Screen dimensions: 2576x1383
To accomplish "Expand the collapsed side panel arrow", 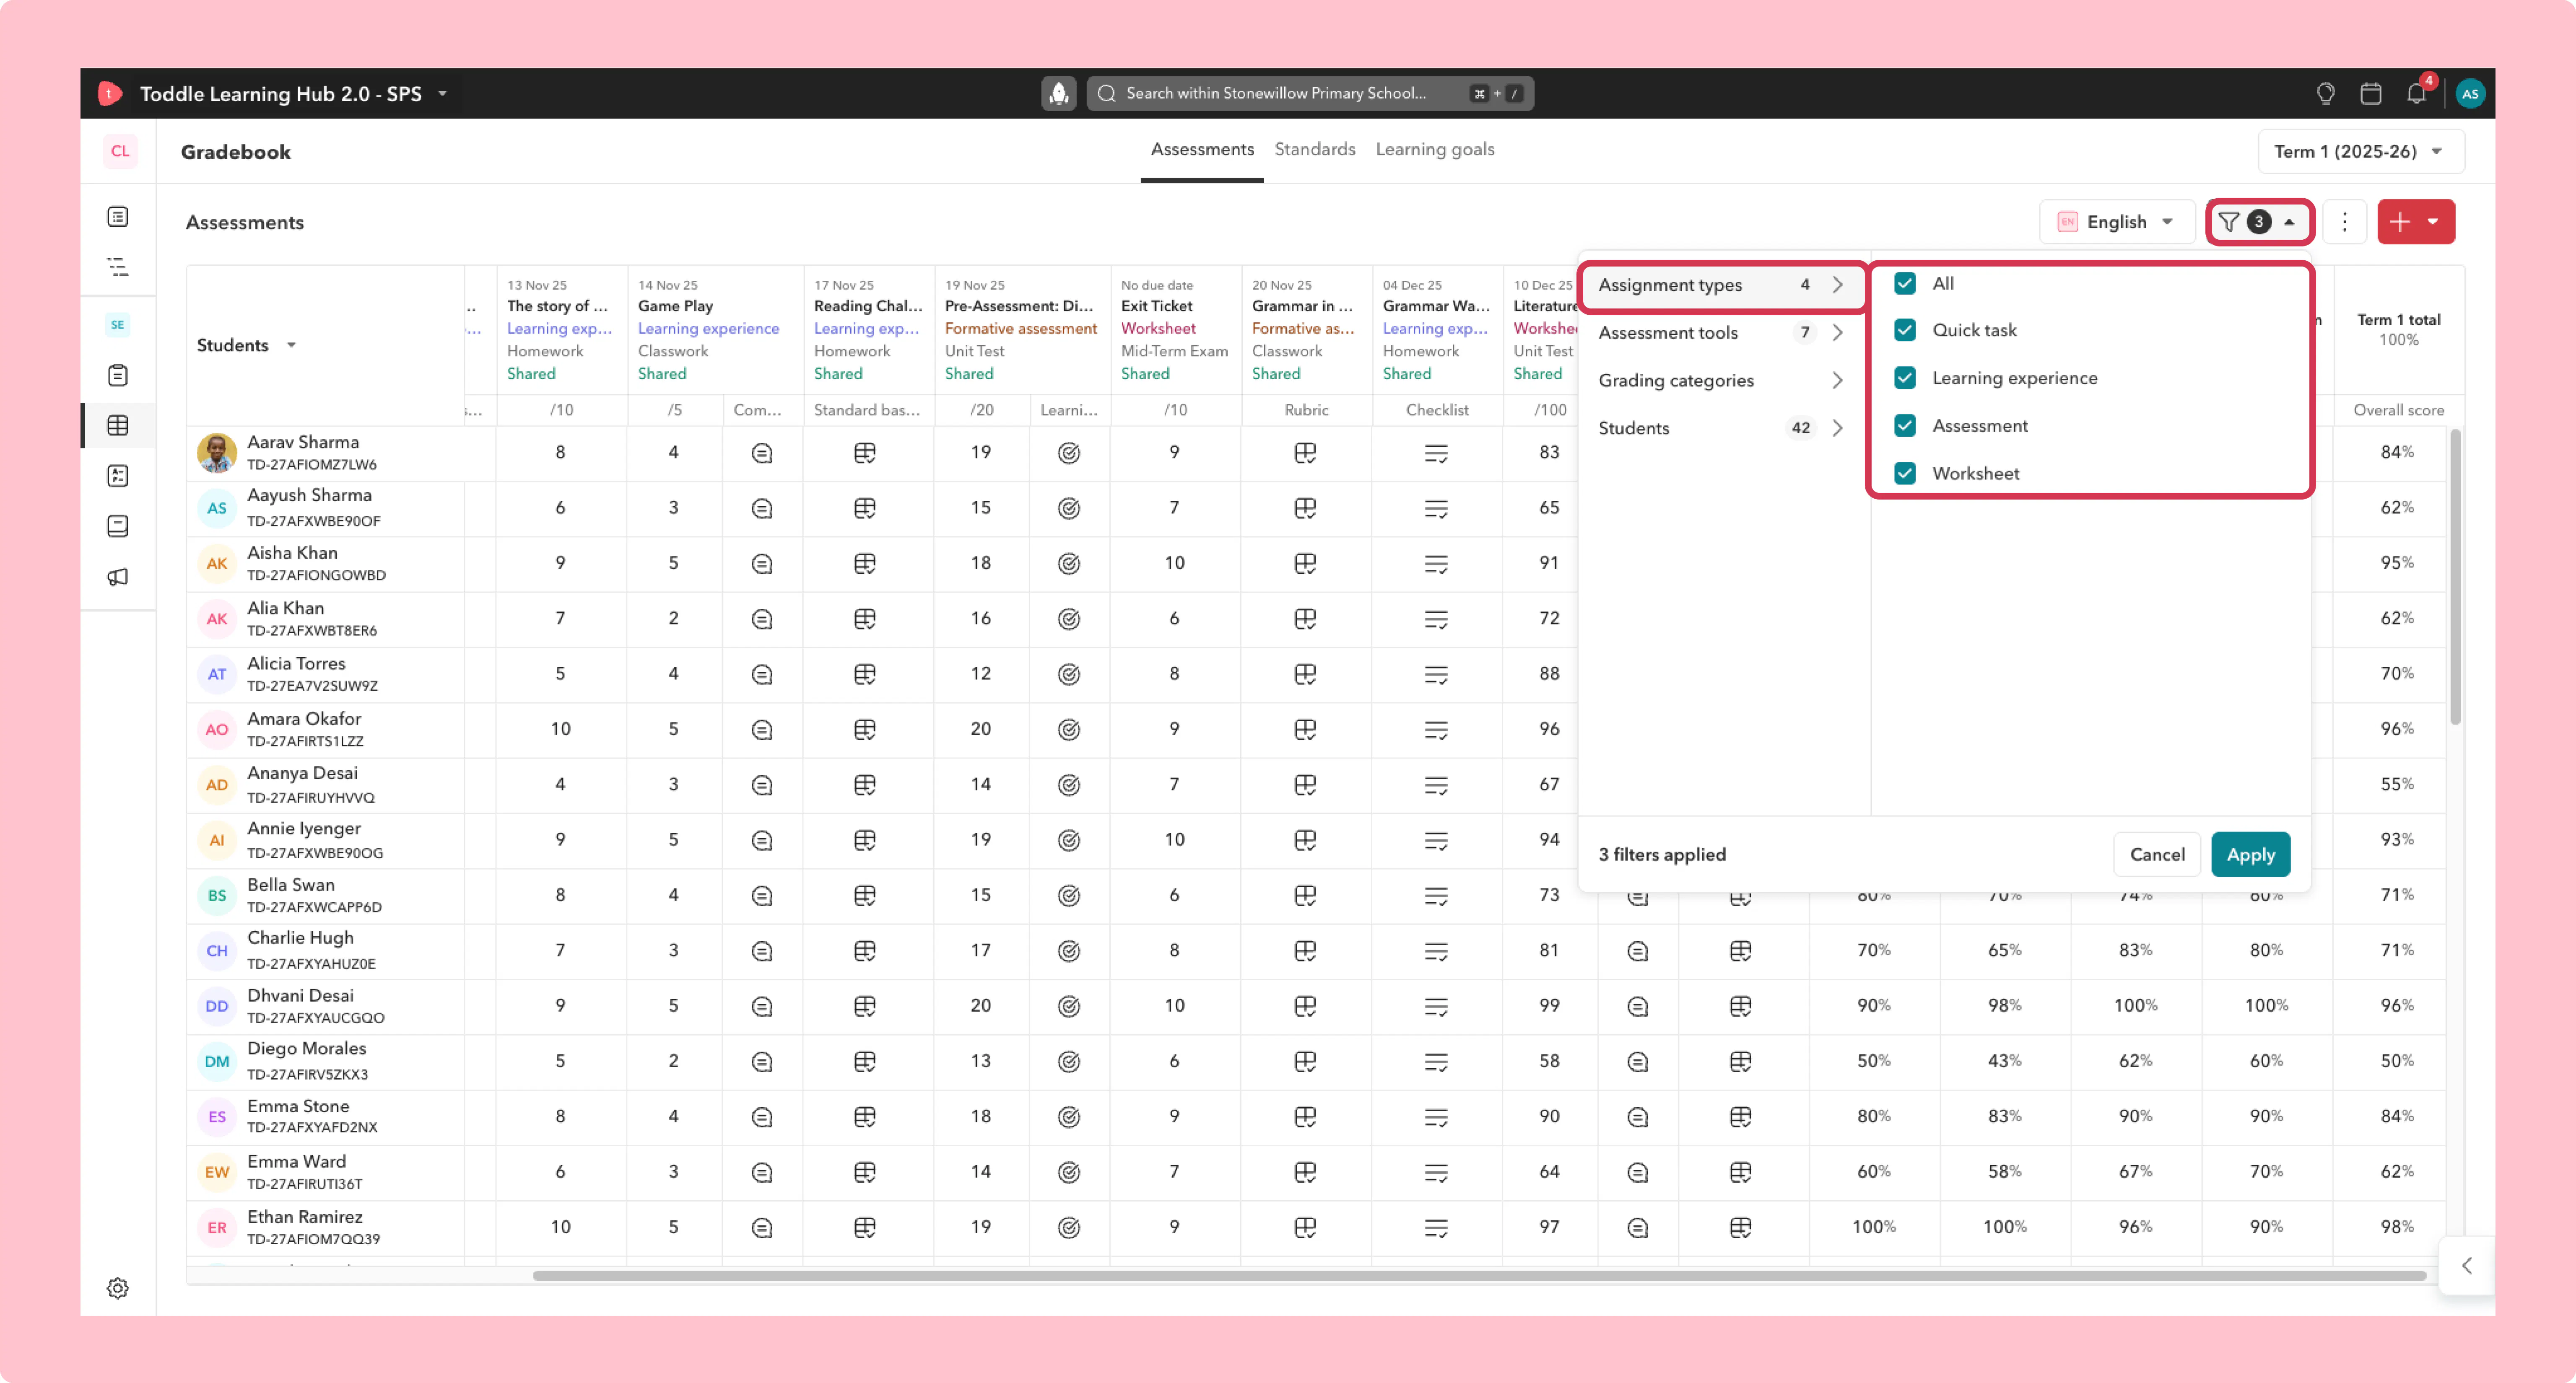I will [2467, 1266].
